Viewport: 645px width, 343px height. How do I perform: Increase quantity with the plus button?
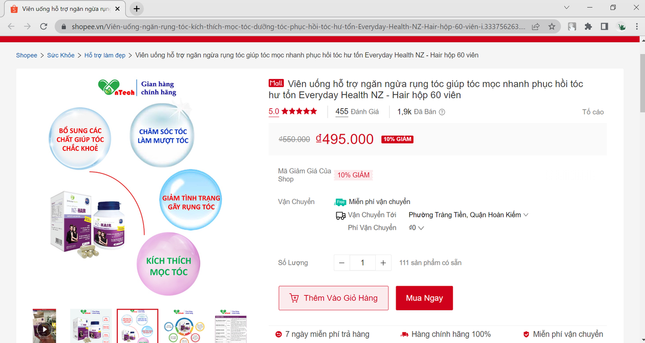pyautogui.click(x=383, y=263)
